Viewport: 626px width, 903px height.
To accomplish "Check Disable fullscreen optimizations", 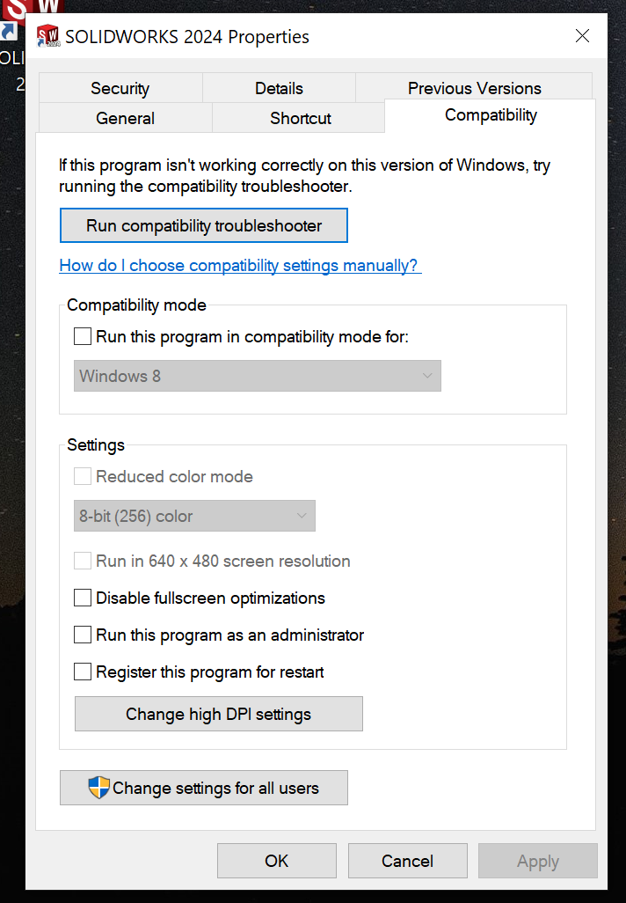I will point(83,598).
